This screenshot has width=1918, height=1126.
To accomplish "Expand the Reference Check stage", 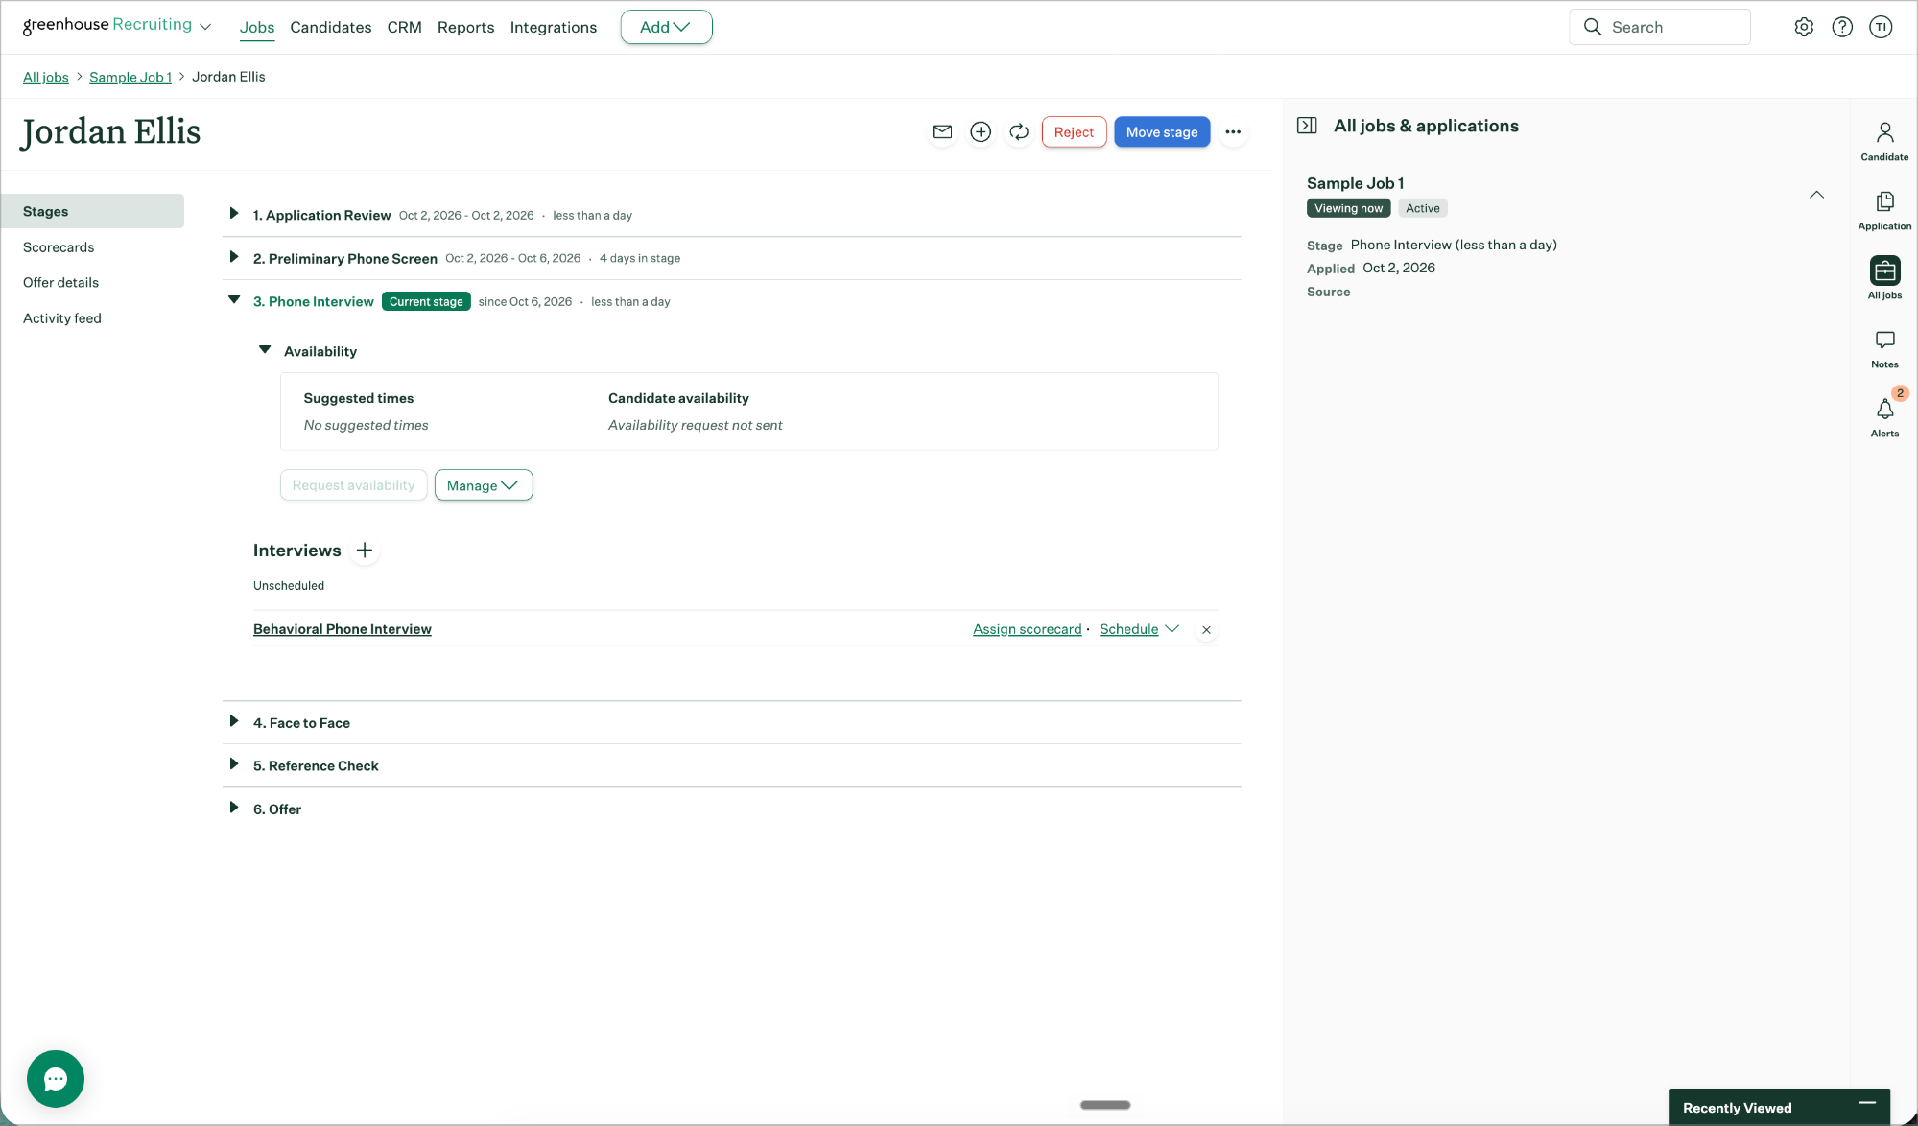I will tap(233, 764).
